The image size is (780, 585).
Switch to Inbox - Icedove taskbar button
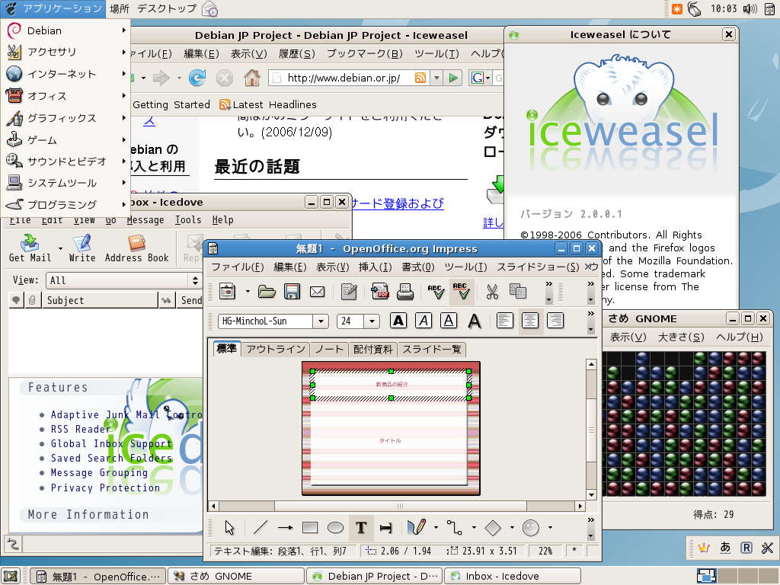click(x=513, y=576)
